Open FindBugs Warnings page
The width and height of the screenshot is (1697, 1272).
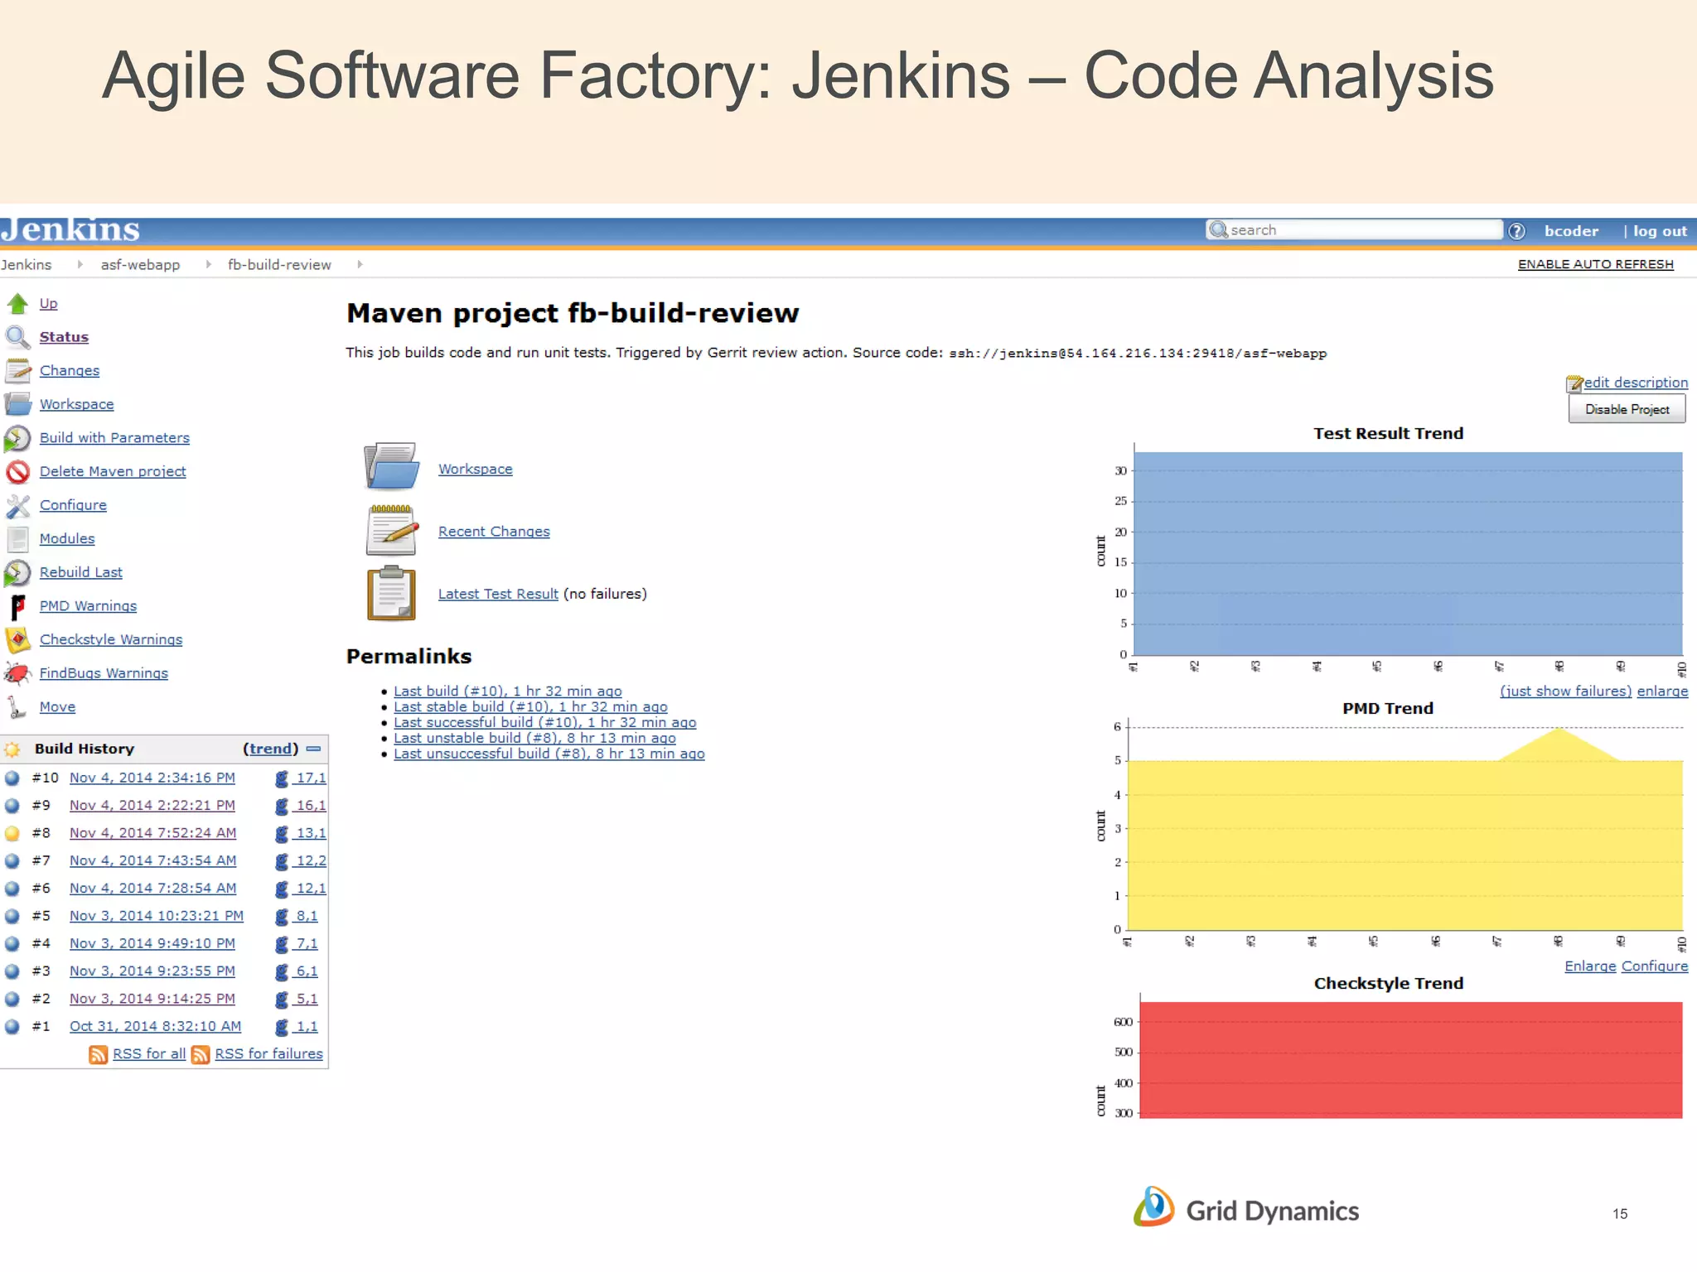coord(104,673)
